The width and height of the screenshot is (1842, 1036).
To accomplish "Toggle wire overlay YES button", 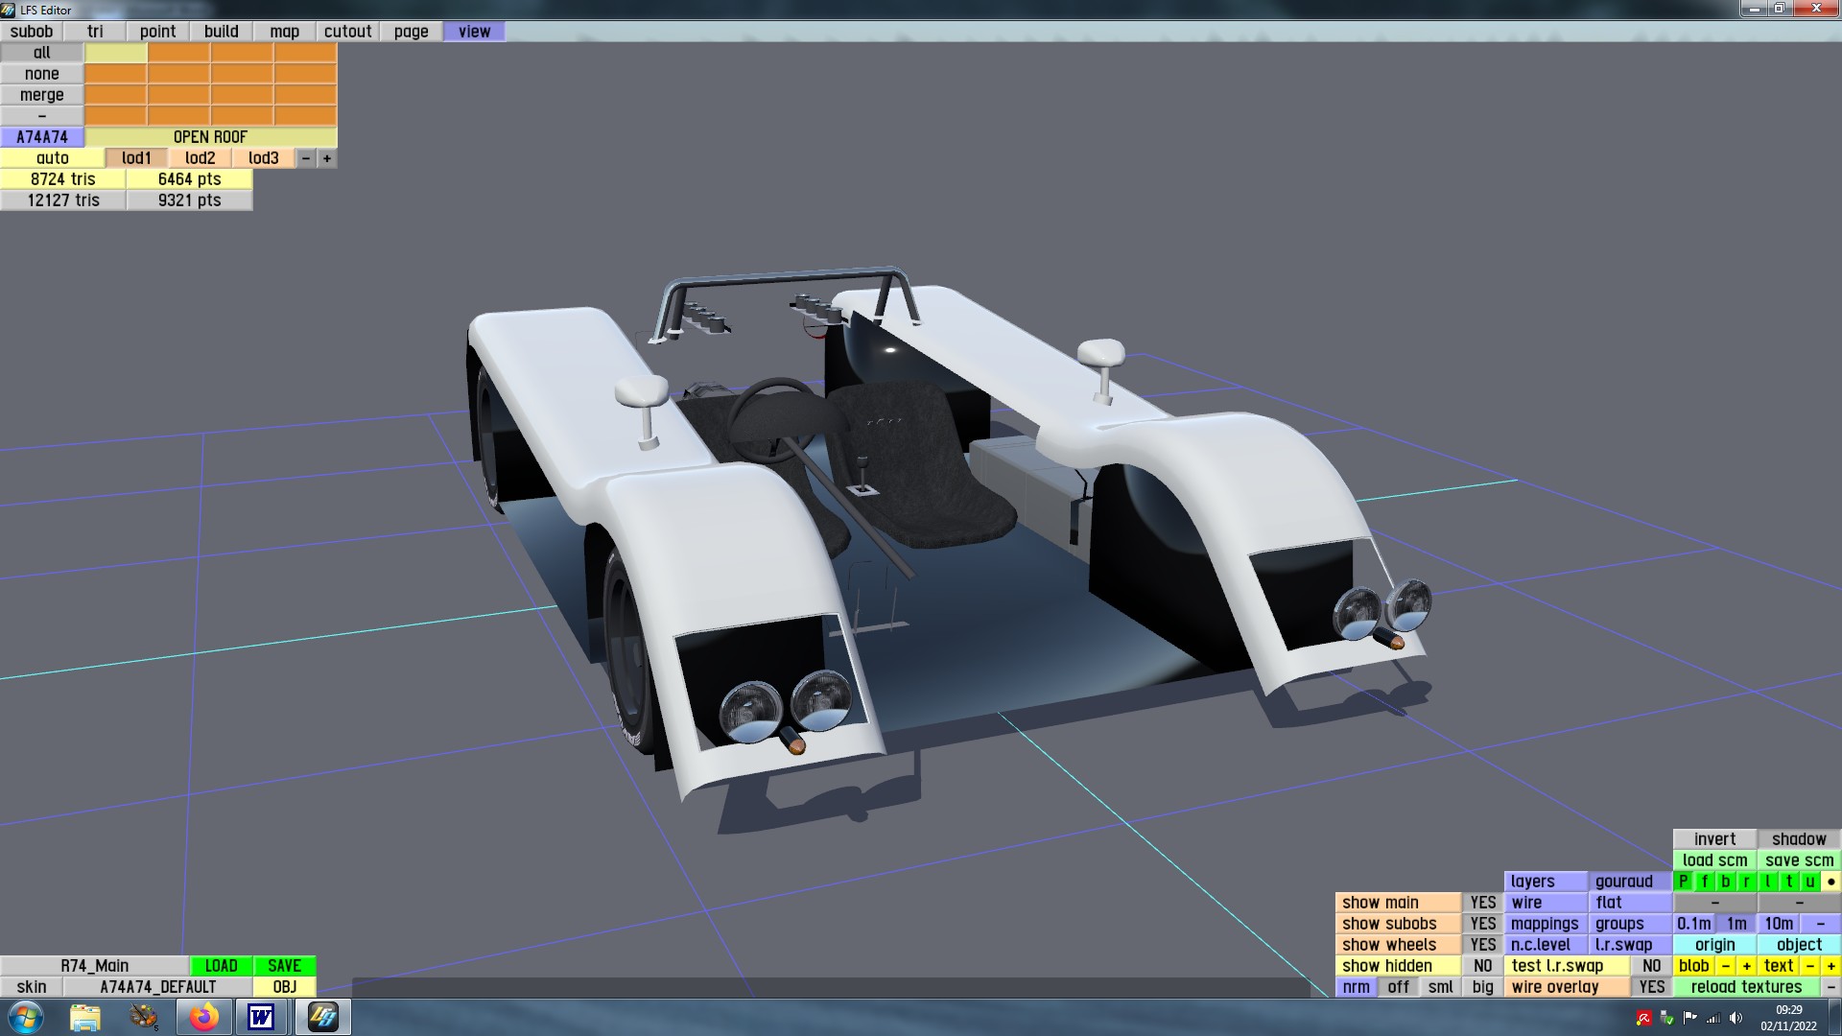I will (1651, 987).
